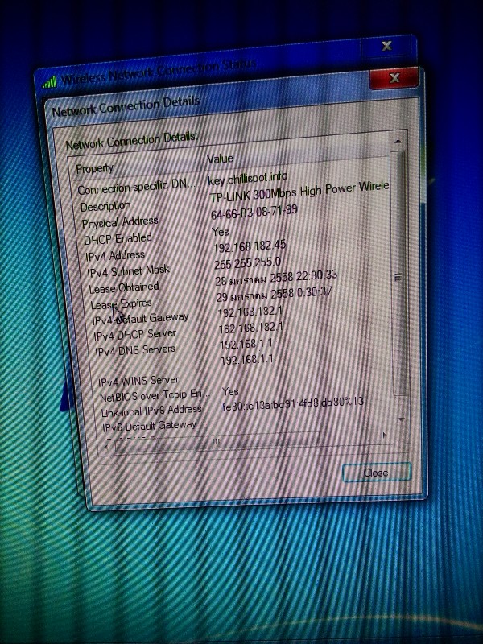The width and height of the screenshot is (483, 644).
Task: Select the Description property row
Action: [x=105, y=206]
